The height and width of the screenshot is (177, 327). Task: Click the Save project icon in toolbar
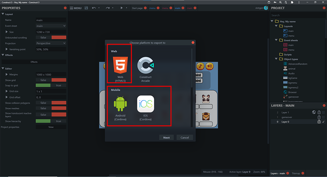click(x=86, y=8)
